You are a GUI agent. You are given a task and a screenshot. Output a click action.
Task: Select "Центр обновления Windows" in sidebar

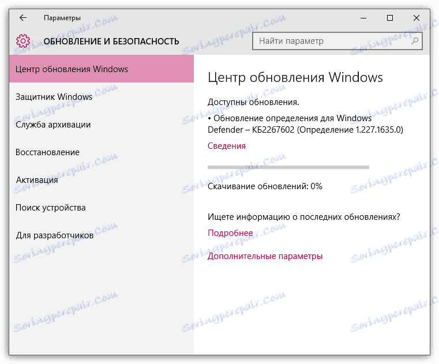pos(102,69)
